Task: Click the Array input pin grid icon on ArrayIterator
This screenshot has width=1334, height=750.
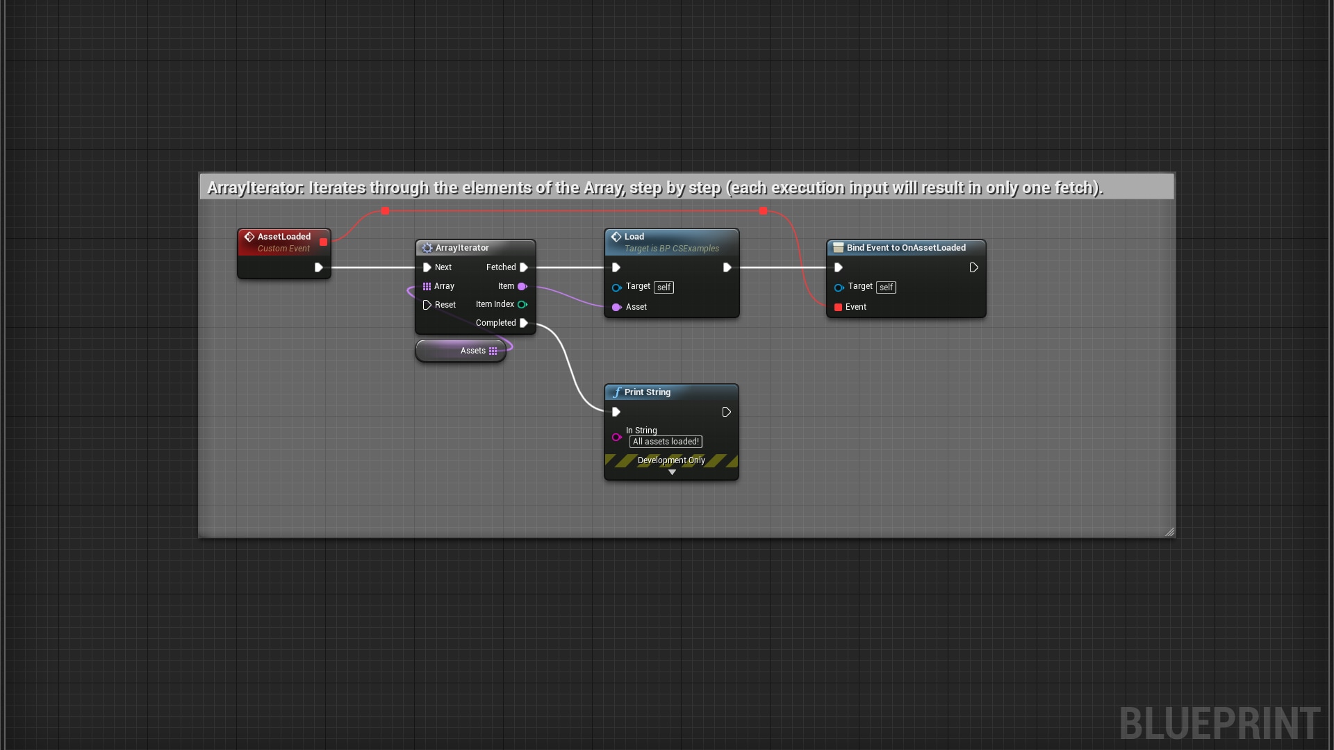Action: [427, 286]
